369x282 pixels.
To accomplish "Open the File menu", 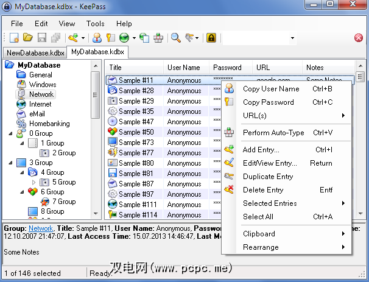I will click(x=17, y=24).
